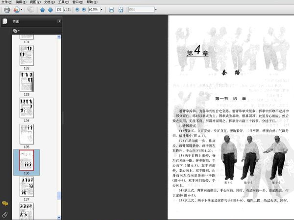294x220 pixels.
Task: Click the Print icon in toolbar
Action: coord(7,10)
